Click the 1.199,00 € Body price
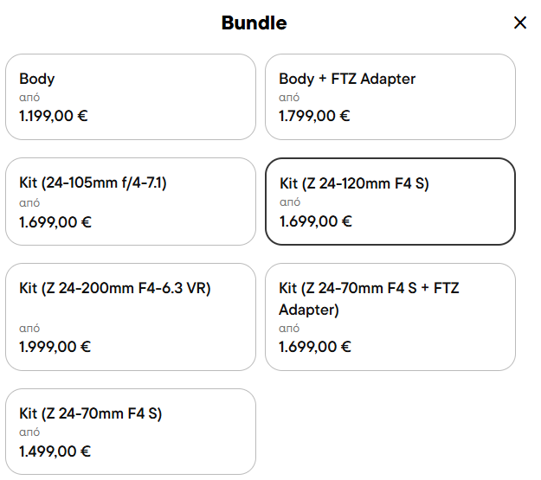 [54, 116]
